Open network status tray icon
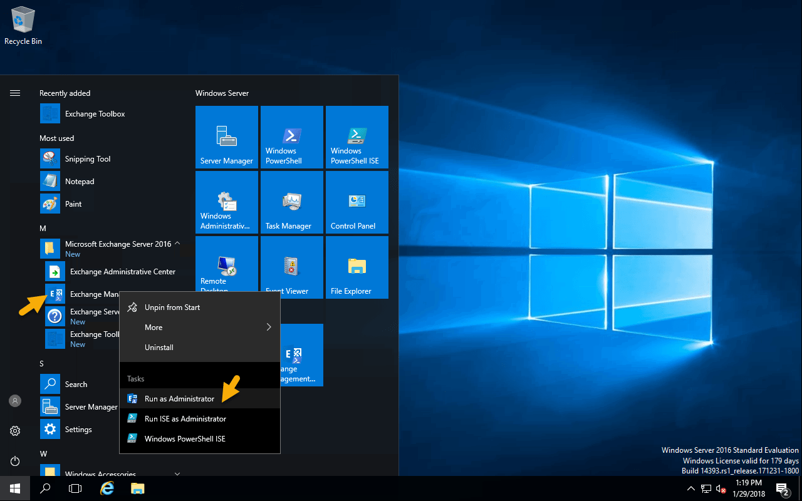The image size is (802, 501). pos(706,488)
